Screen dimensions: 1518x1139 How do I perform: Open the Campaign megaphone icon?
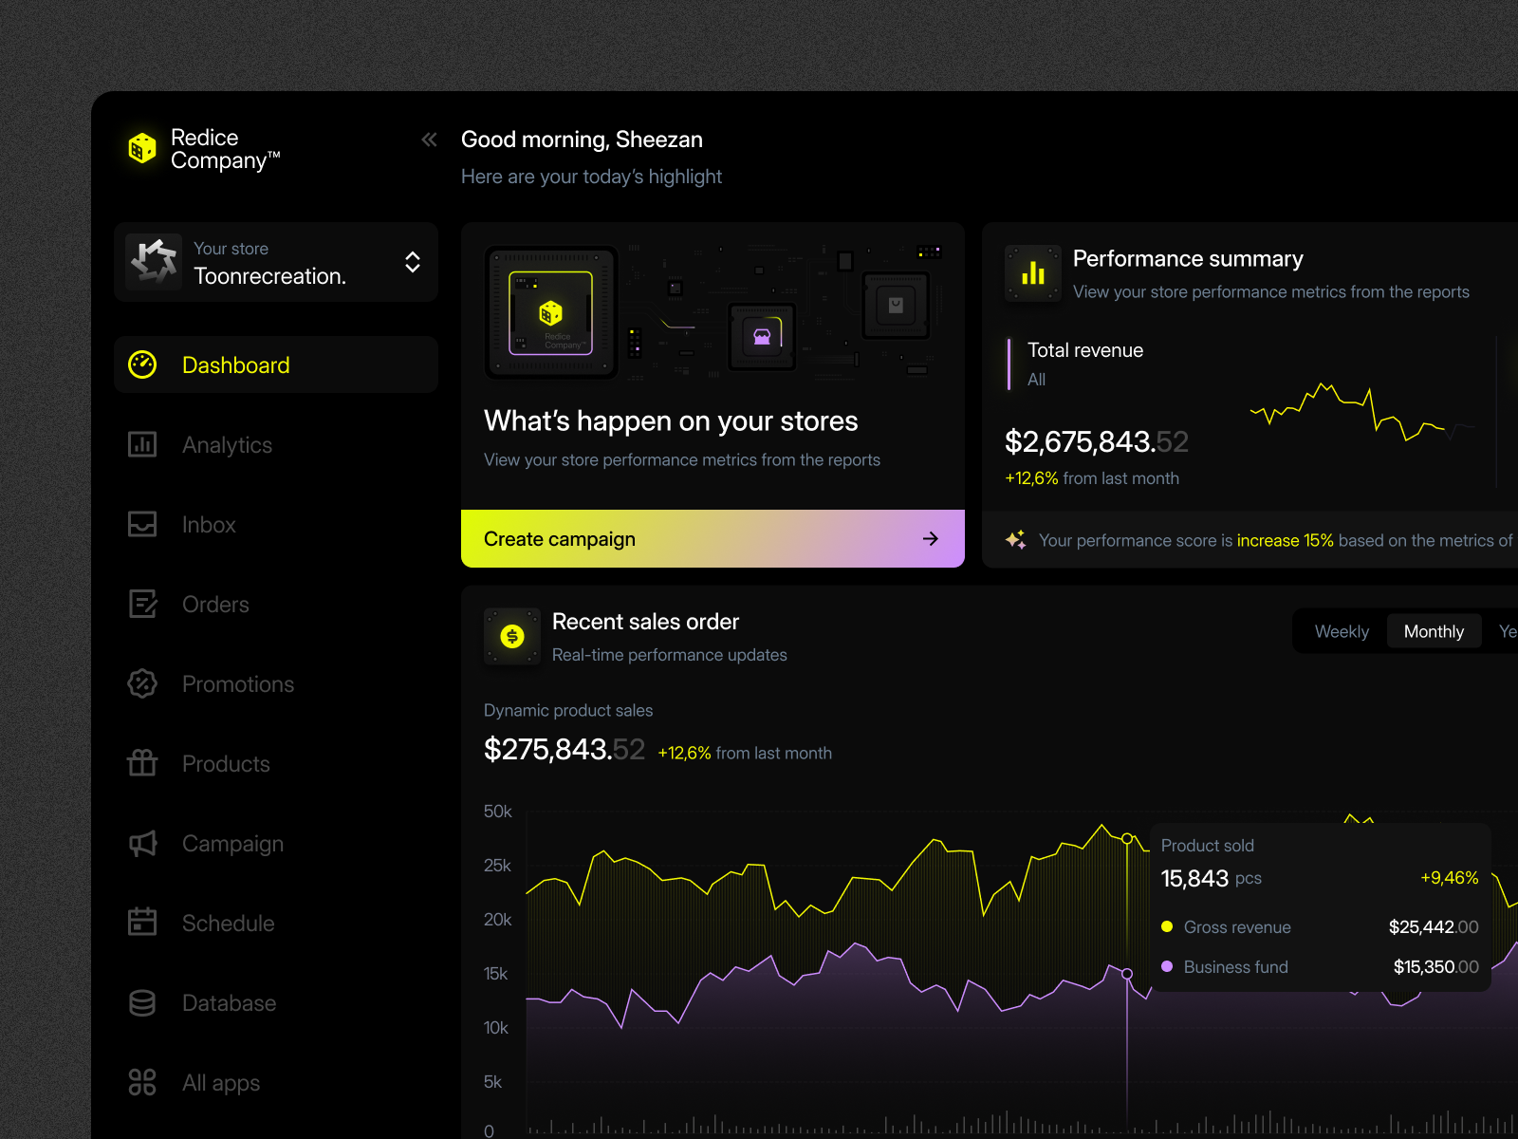[142, 843]
